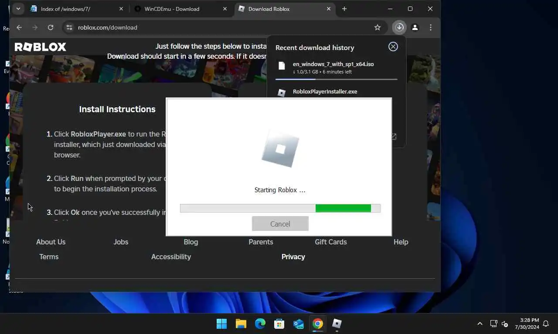
Task: Click the Install Instructions heading
Action: point(117,109)
